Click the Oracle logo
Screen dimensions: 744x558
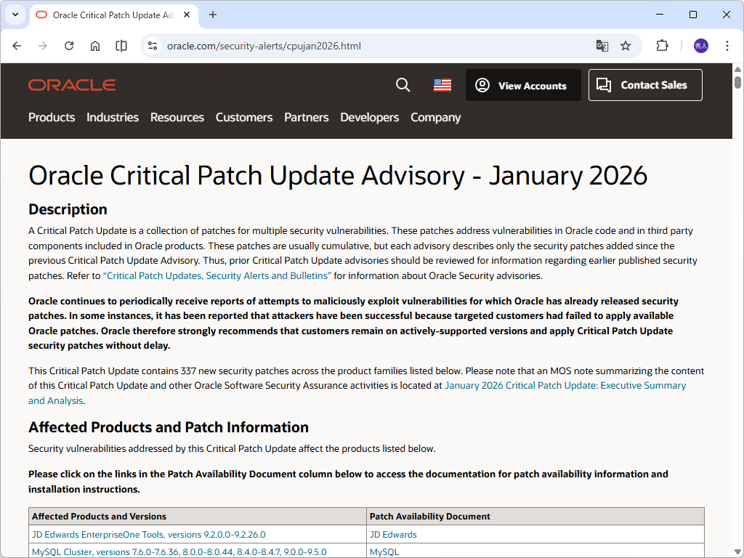tap(71, 85)
